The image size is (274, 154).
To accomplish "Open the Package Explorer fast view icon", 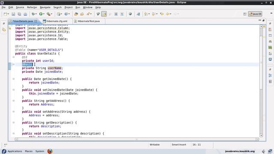I will pos(4,30).
